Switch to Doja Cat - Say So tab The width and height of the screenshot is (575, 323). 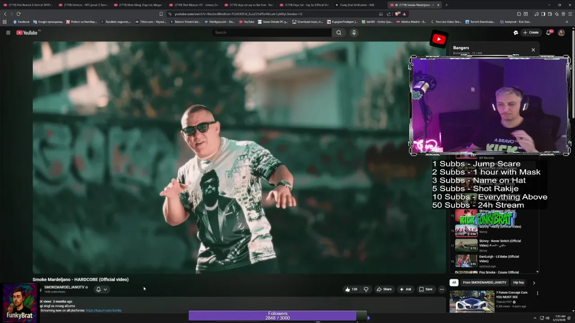coord(304,5)
